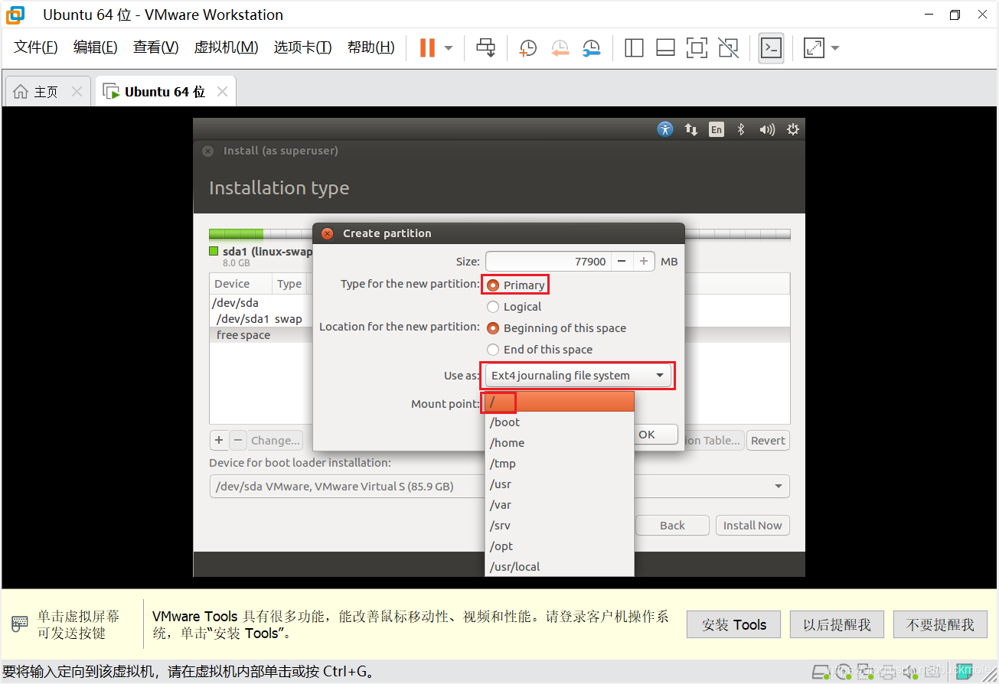Open boot loader device dropdown
Viewport: 999px width, 684px height.
coord(499,487)
